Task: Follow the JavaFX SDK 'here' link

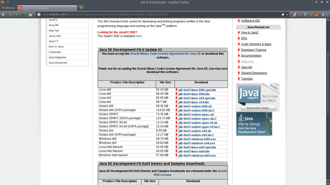Action: click(139, 36)
